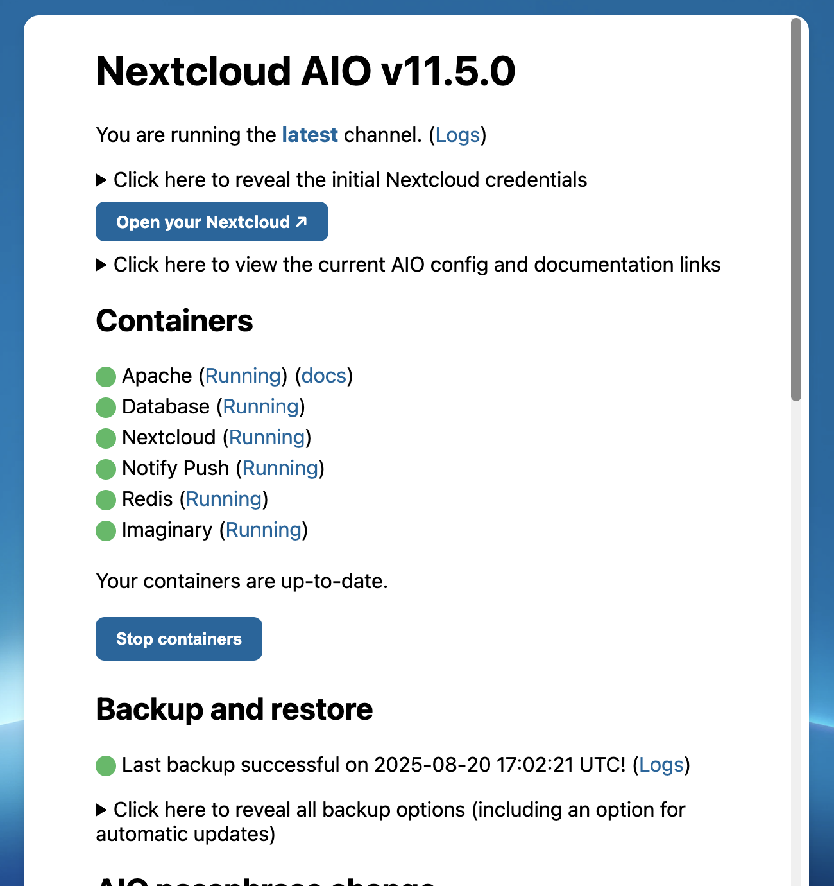Open the Redis Running log link
The width and height of the screenshot is (834, 886).
pos(224,499)
